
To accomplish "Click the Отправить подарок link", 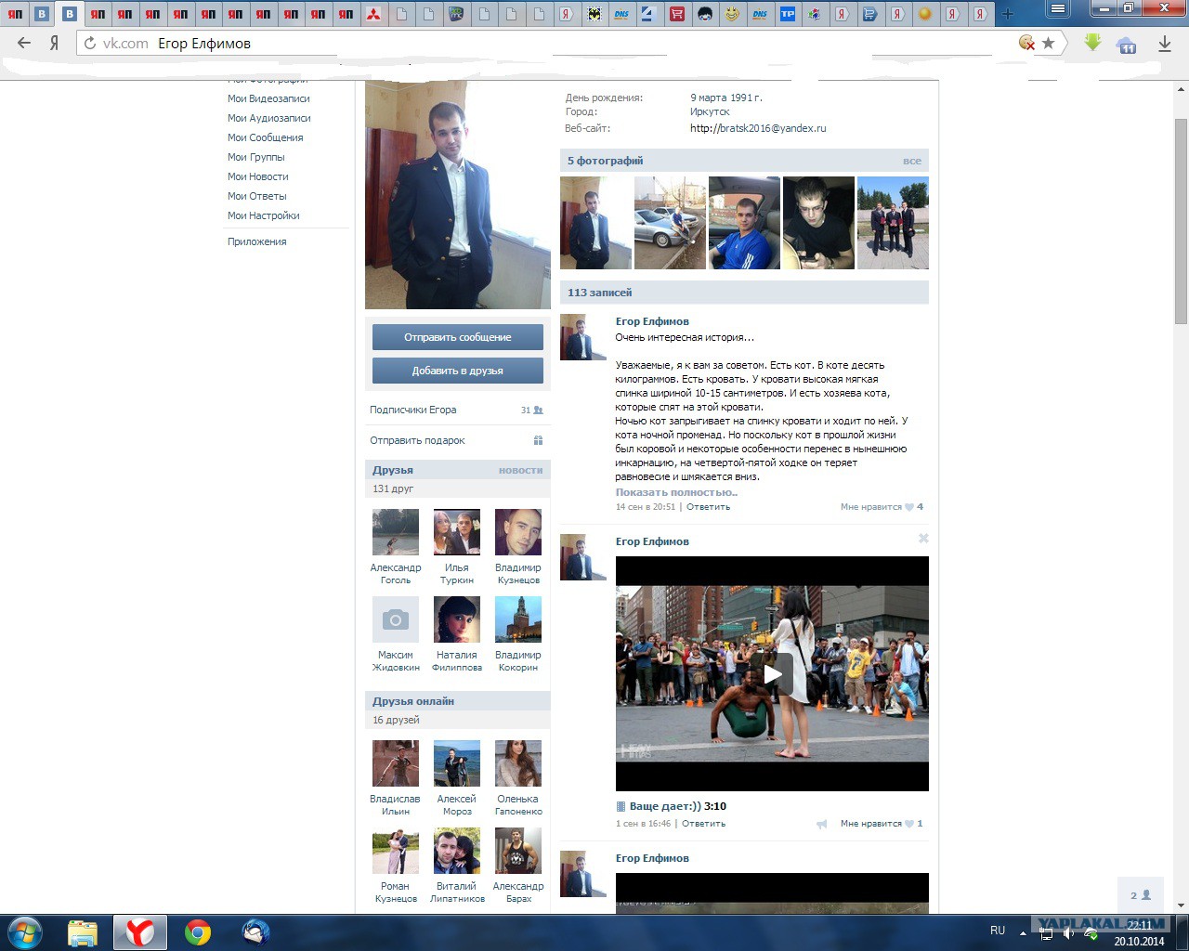I will tap(417, 440).
